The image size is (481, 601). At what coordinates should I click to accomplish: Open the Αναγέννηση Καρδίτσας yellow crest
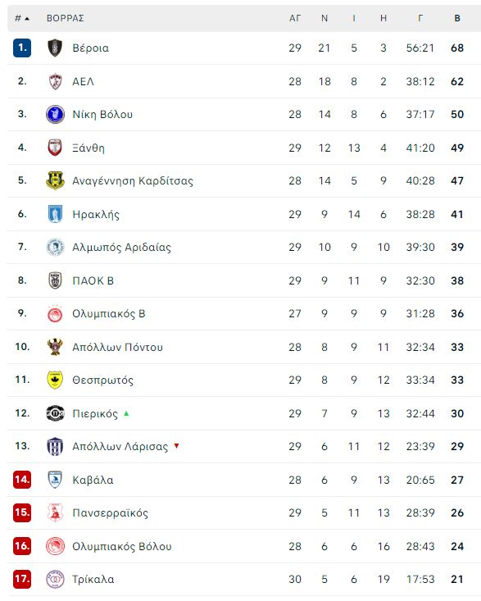click(55, 180)
